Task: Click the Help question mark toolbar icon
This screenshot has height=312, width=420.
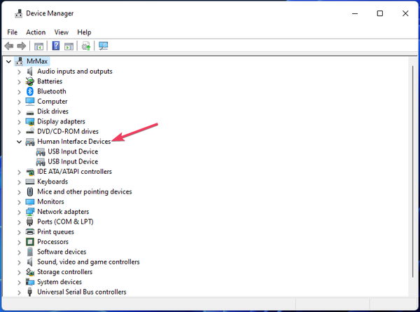Action: (x=55, y=46)
